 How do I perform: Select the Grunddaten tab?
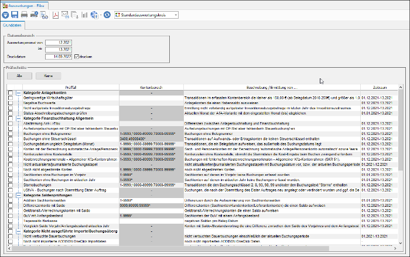point(12,26)
